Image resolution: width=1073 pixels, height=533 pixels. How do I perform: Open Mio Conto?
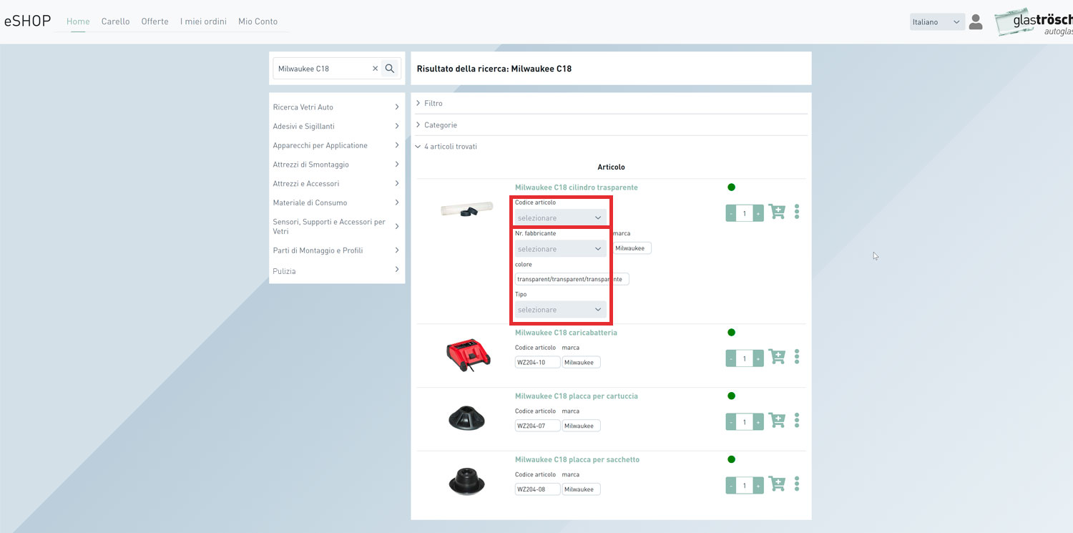pos(258,21)
